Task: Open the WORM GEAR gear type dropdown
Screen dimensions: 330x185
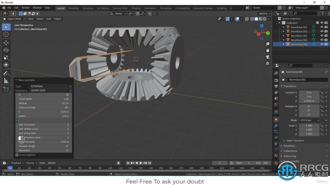Action: [x=51, y=90]
